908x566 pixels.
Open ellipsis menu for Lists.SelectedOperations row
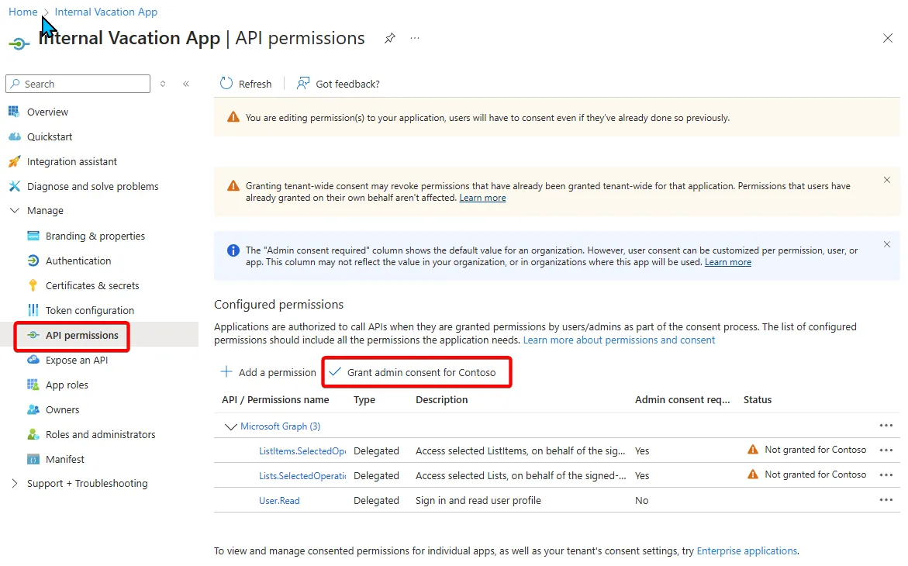[886, 475]
